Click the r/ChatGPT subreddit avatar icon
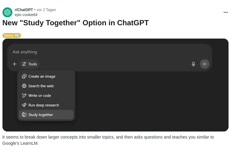The height and width of the screenshot is (150, 231). (7, 12)
